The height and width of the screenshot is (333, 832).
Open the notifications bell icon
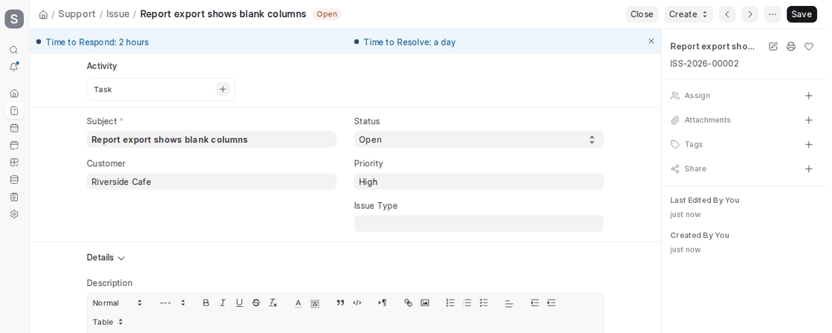pyautogui.click(x=14, y=67)
